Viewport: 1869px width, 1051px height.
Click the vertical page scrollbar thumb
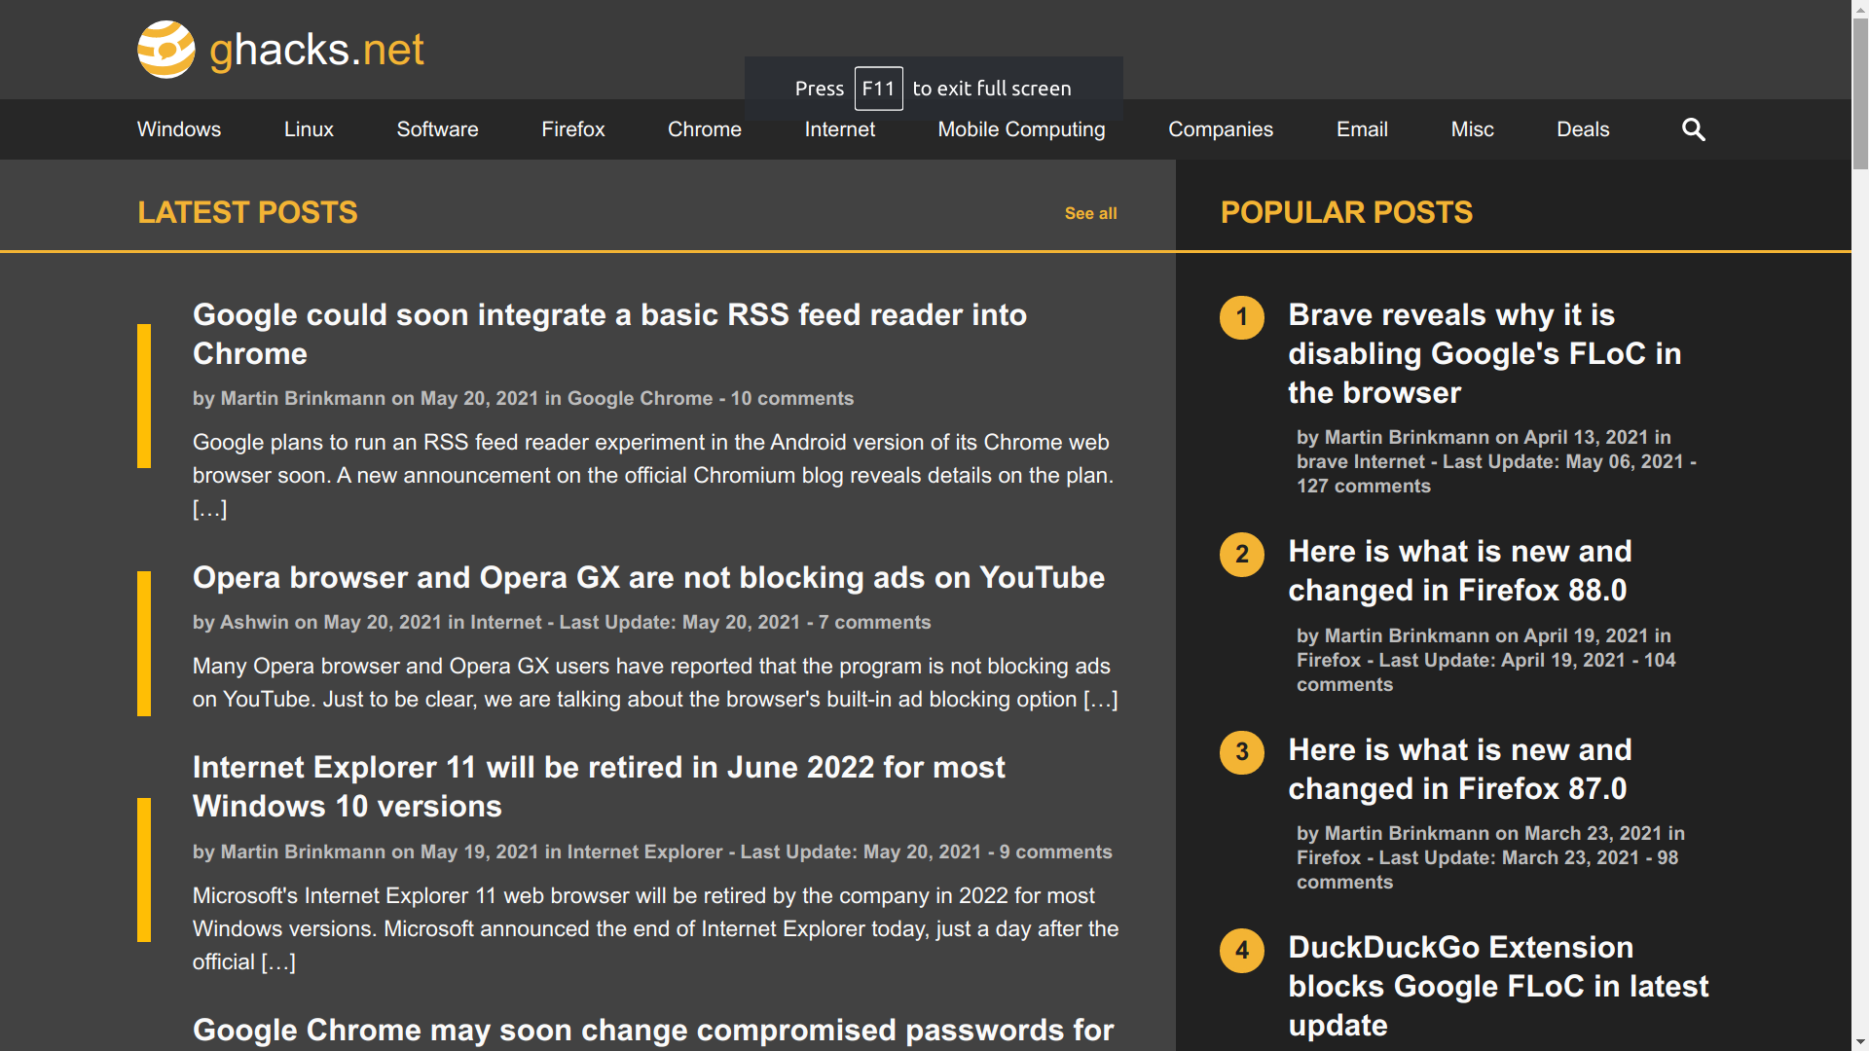coord(1859,92)
